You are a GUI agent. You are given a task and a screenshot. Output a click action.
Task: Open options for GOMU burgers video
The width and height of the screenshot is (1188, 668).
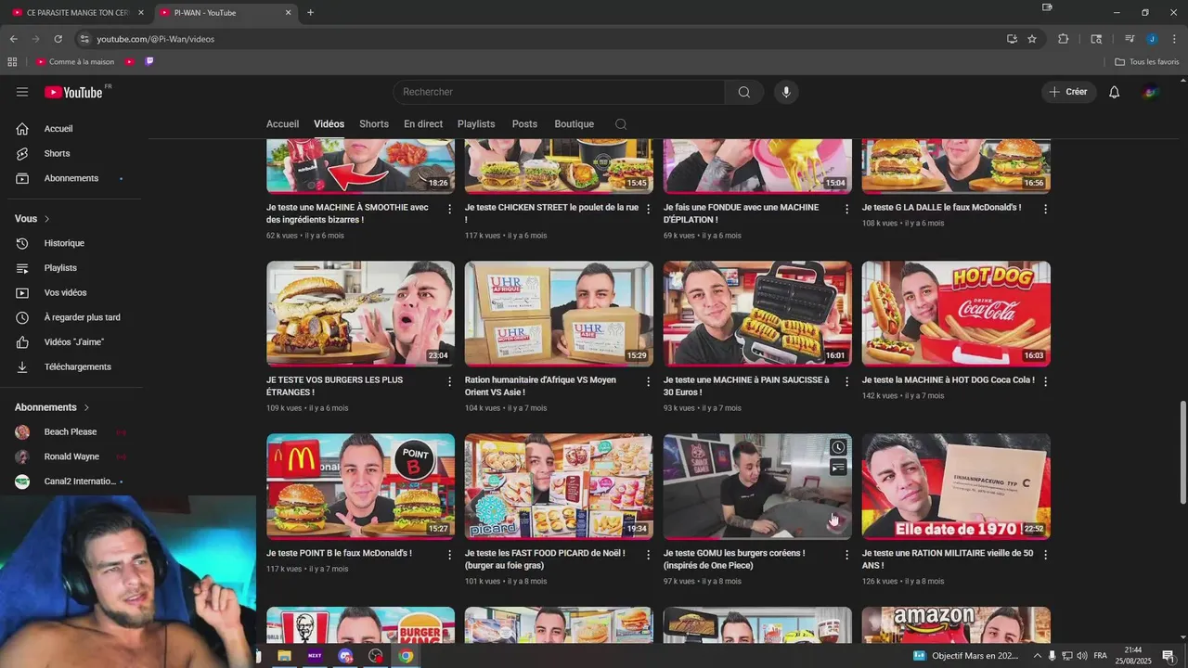pyautogui.click(x=847, y=555)
